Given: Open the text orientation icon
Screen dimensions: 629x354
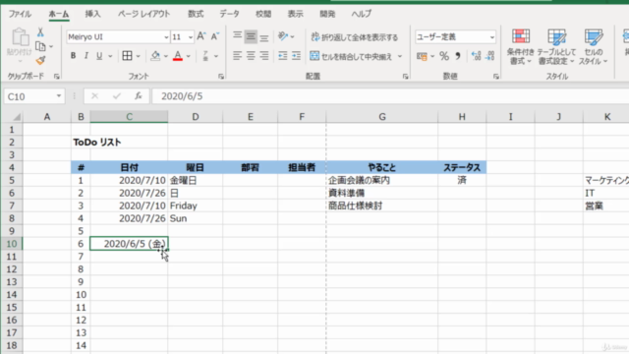Looking at the screenshot, I should [283, 36].
